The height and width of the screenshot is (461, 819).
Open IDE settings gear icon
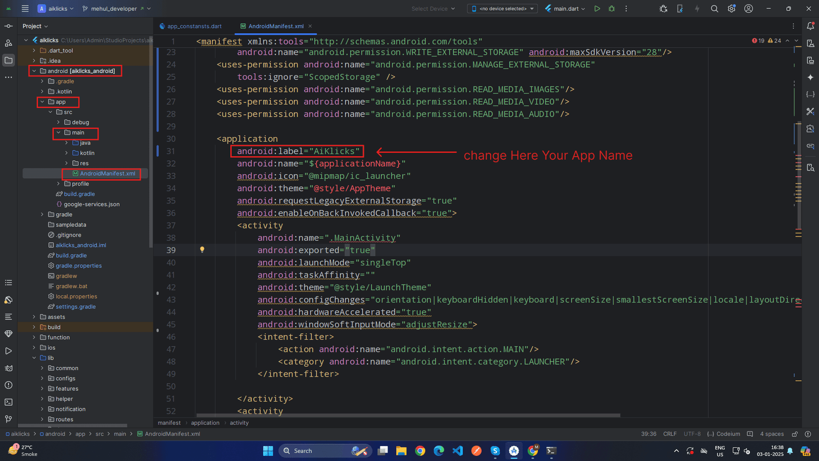[x=731, y=9]
